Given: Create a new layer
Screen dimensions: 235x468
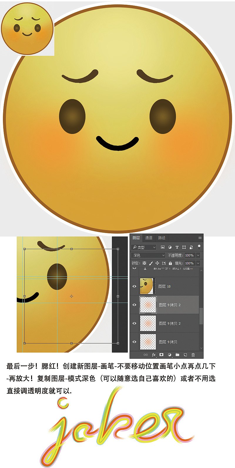Looking at the screenshot, I should tap(185, 355).
